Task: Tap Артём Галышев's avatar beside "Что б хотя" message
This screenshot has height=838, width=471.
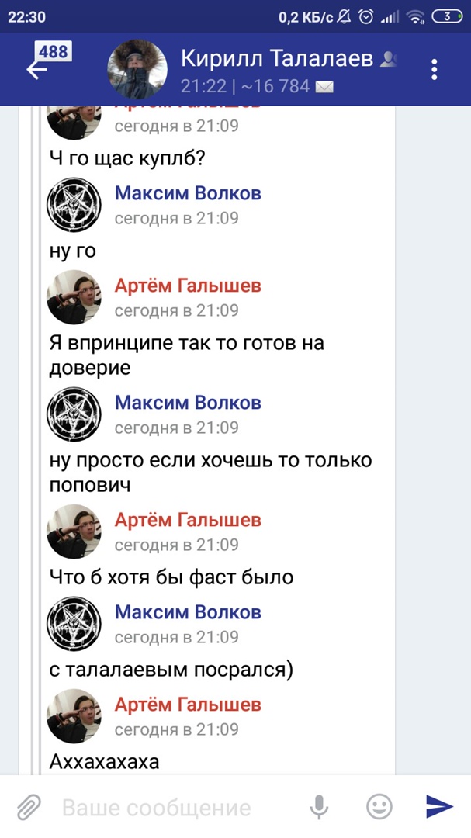Action: pyautogui.click(x=74, y=532)
